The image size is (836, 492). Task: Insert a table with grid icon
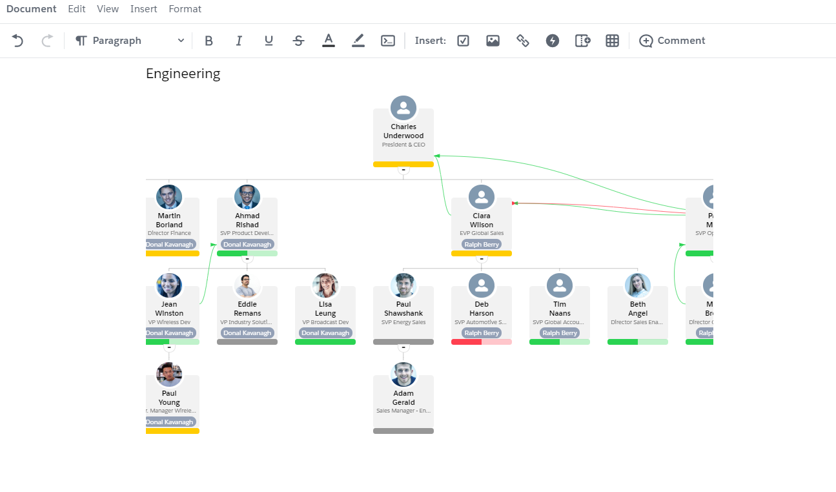tap(612, 41)
